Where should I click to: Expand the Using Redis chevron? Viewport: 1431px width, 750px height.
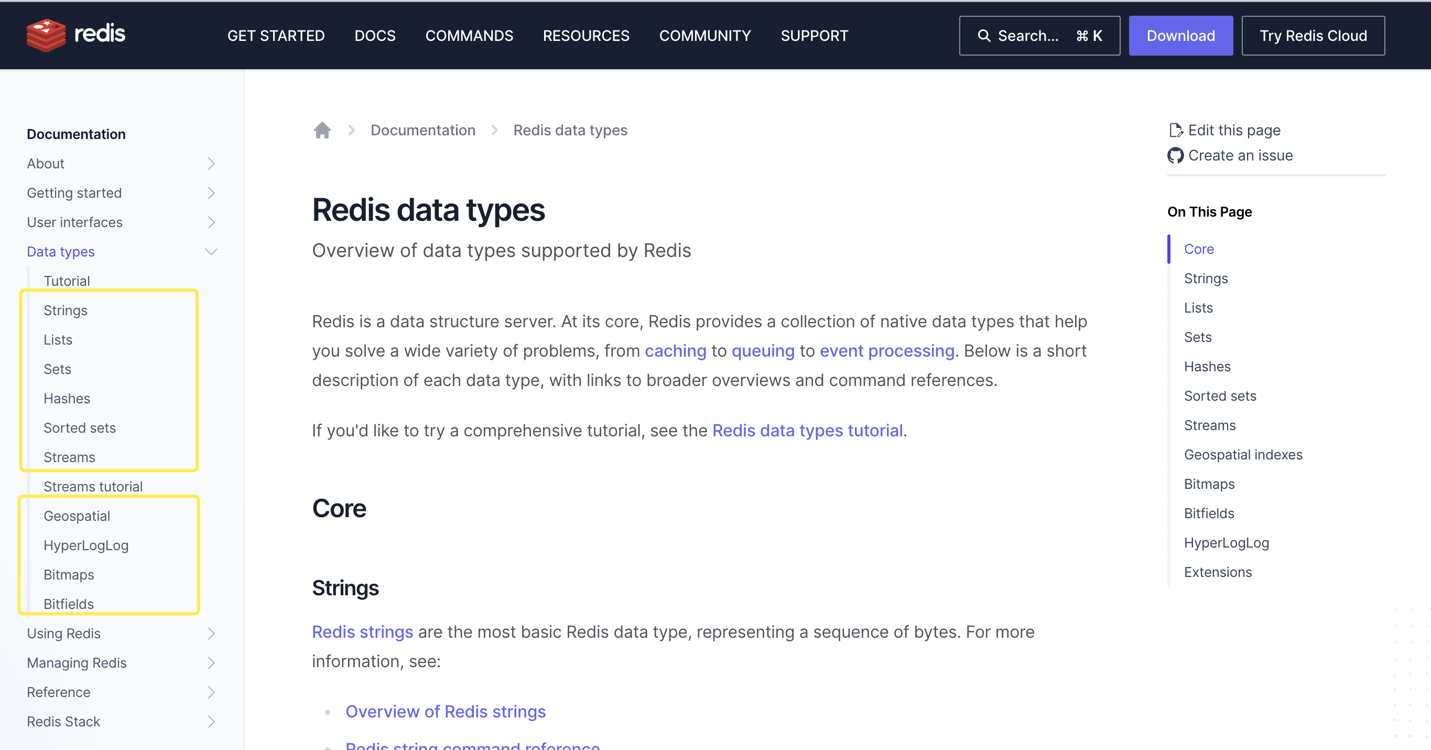pos(211,633)
